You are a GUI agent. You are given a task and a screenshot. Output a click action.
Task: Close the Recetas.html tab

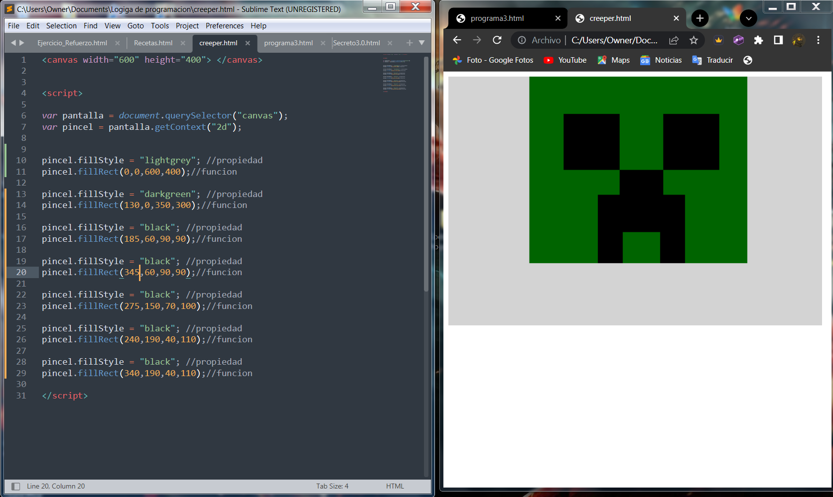click(x=183, y=43)
